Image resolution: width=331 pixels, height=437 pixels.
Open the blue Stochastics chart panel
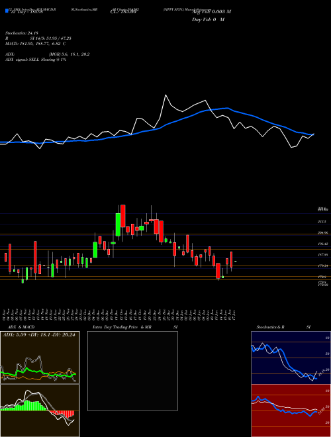click(291, 358)
